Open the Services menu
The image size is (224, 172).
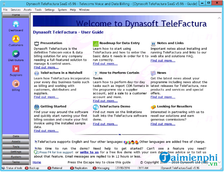[x=15, y=10]
